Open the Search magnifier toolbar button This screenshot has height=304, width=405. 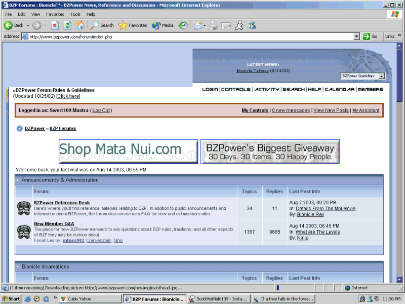102,25
